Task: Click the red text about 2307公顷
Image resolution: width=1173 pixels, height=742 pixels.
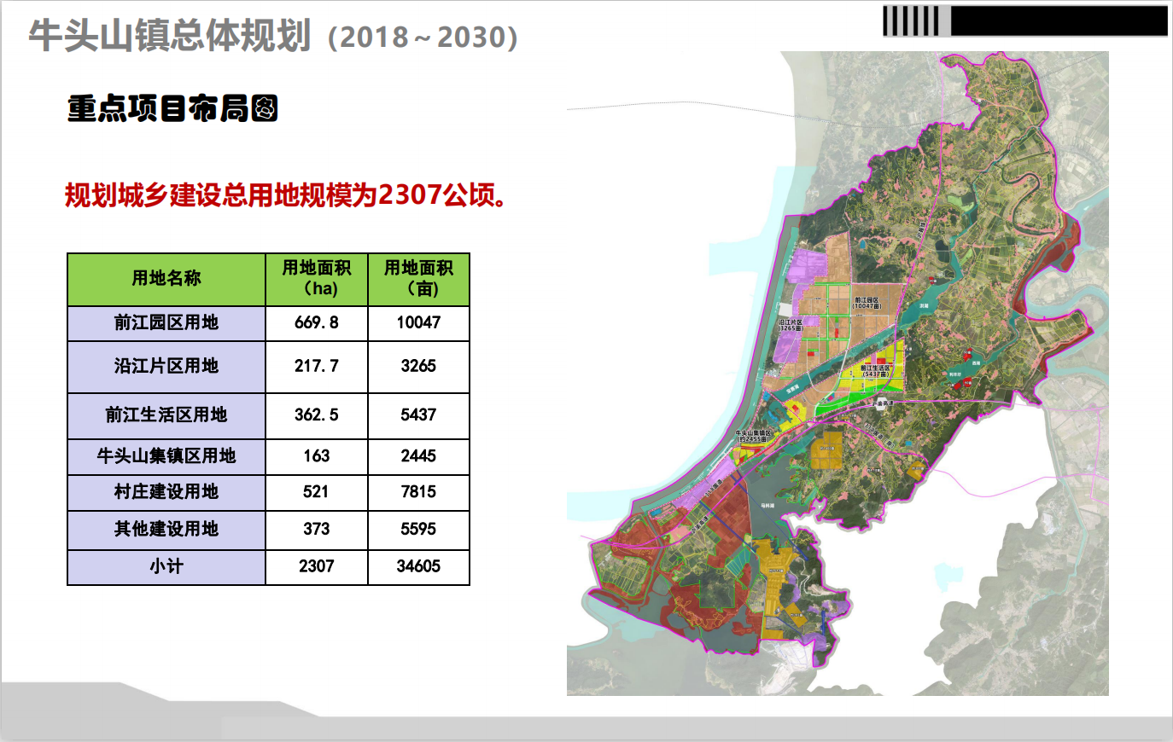Action: (x=287, y=195)
